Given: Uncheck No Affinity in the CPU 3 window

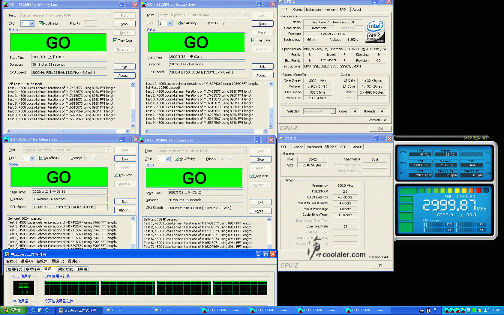Looking at the screenshot, I should (x=177, y=159).
